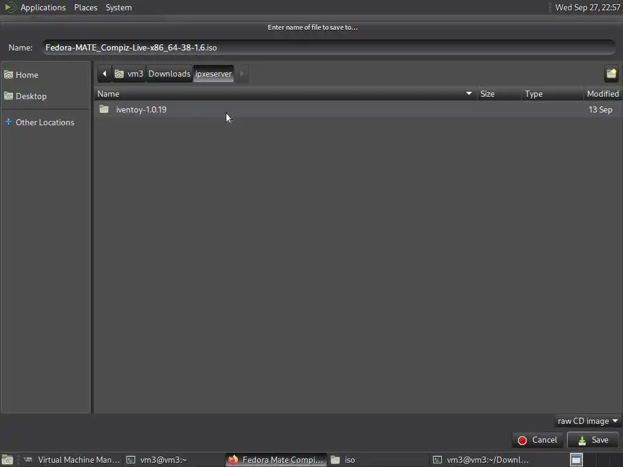Viewport: 623px width, 467px height.
Task: Sort by Name column header
Action: [285, 94]
